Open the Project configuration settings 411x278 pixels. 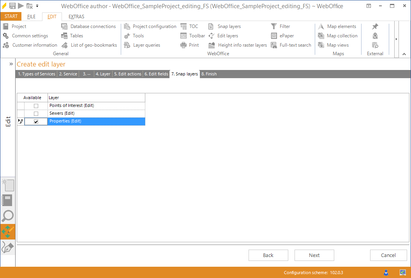[x=154, y=26]
